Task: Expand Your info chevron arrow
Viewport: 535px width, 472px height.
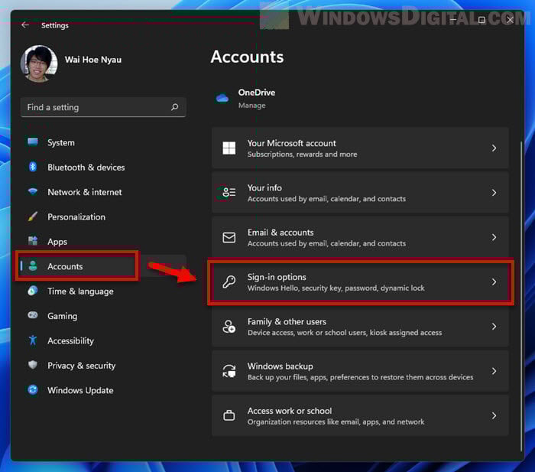Action: coord(494,193)
